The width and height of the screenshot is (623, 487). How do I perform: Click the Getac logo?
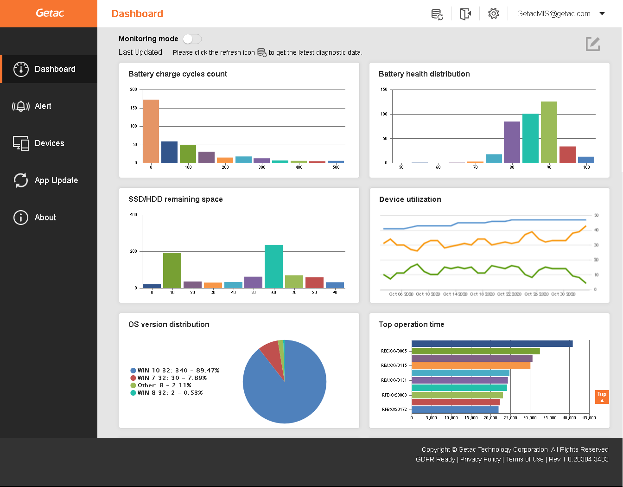coord(50,13)
